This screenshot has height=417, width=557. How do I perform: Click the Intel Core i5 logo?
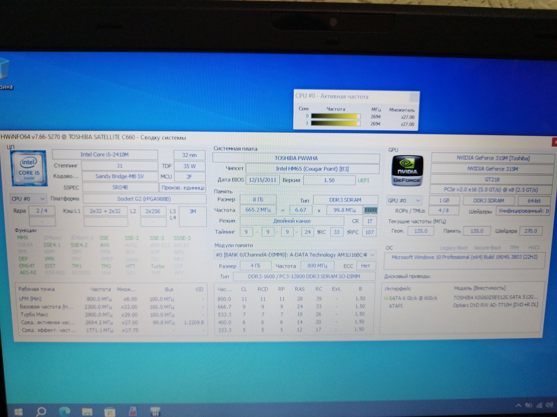[x=29, y=168]
